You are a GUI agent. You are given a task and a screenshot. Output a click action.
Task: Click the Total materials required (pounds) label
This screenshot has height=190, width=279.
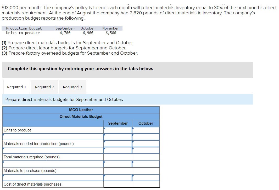[x=31, y=157]
